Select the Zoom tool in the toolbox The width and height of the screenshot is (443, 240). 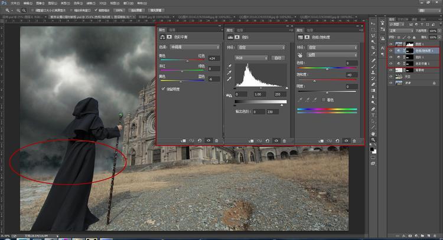pyautogui.click(x=373, y=140)
